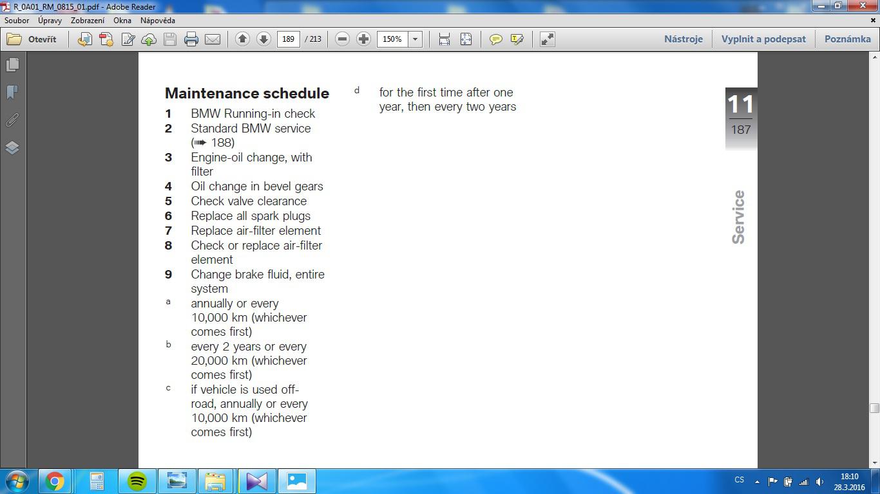880x494 pixels.
Task: Click the system clock 18:10
Action: [850, 477]
